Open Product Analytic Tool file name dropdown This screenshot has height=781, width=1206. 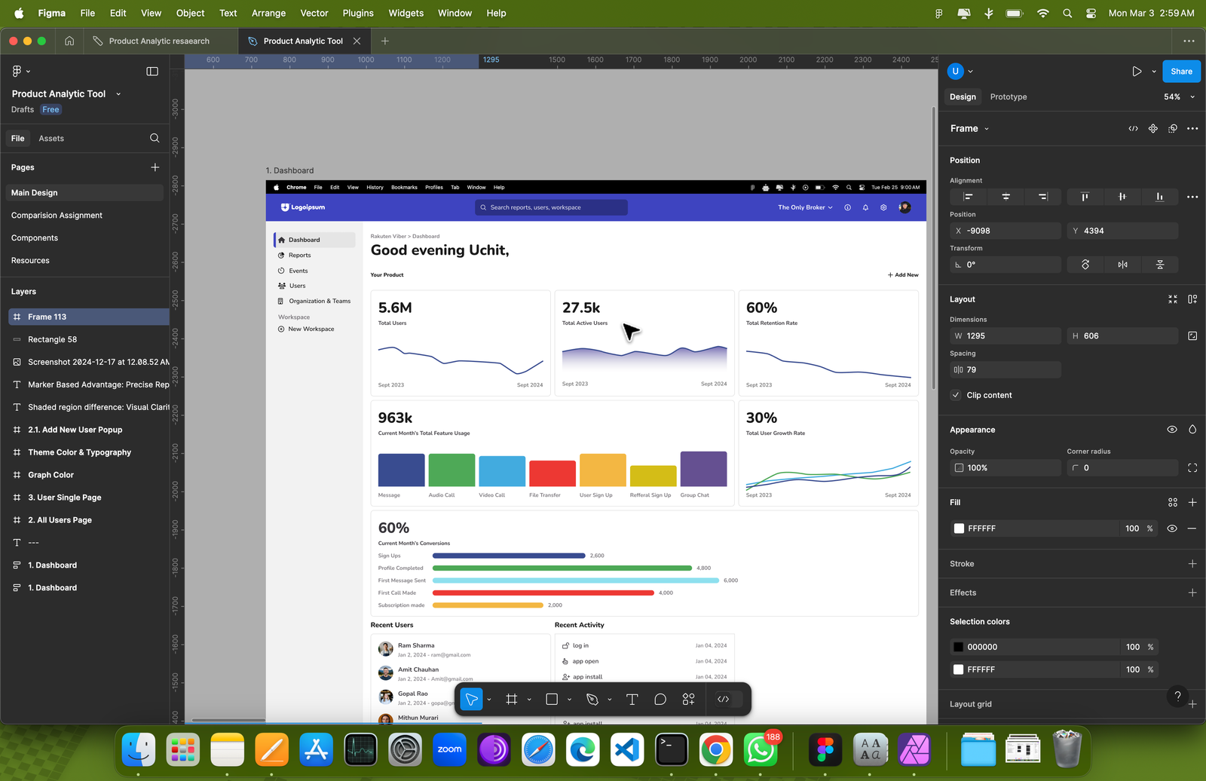(118, 94)
